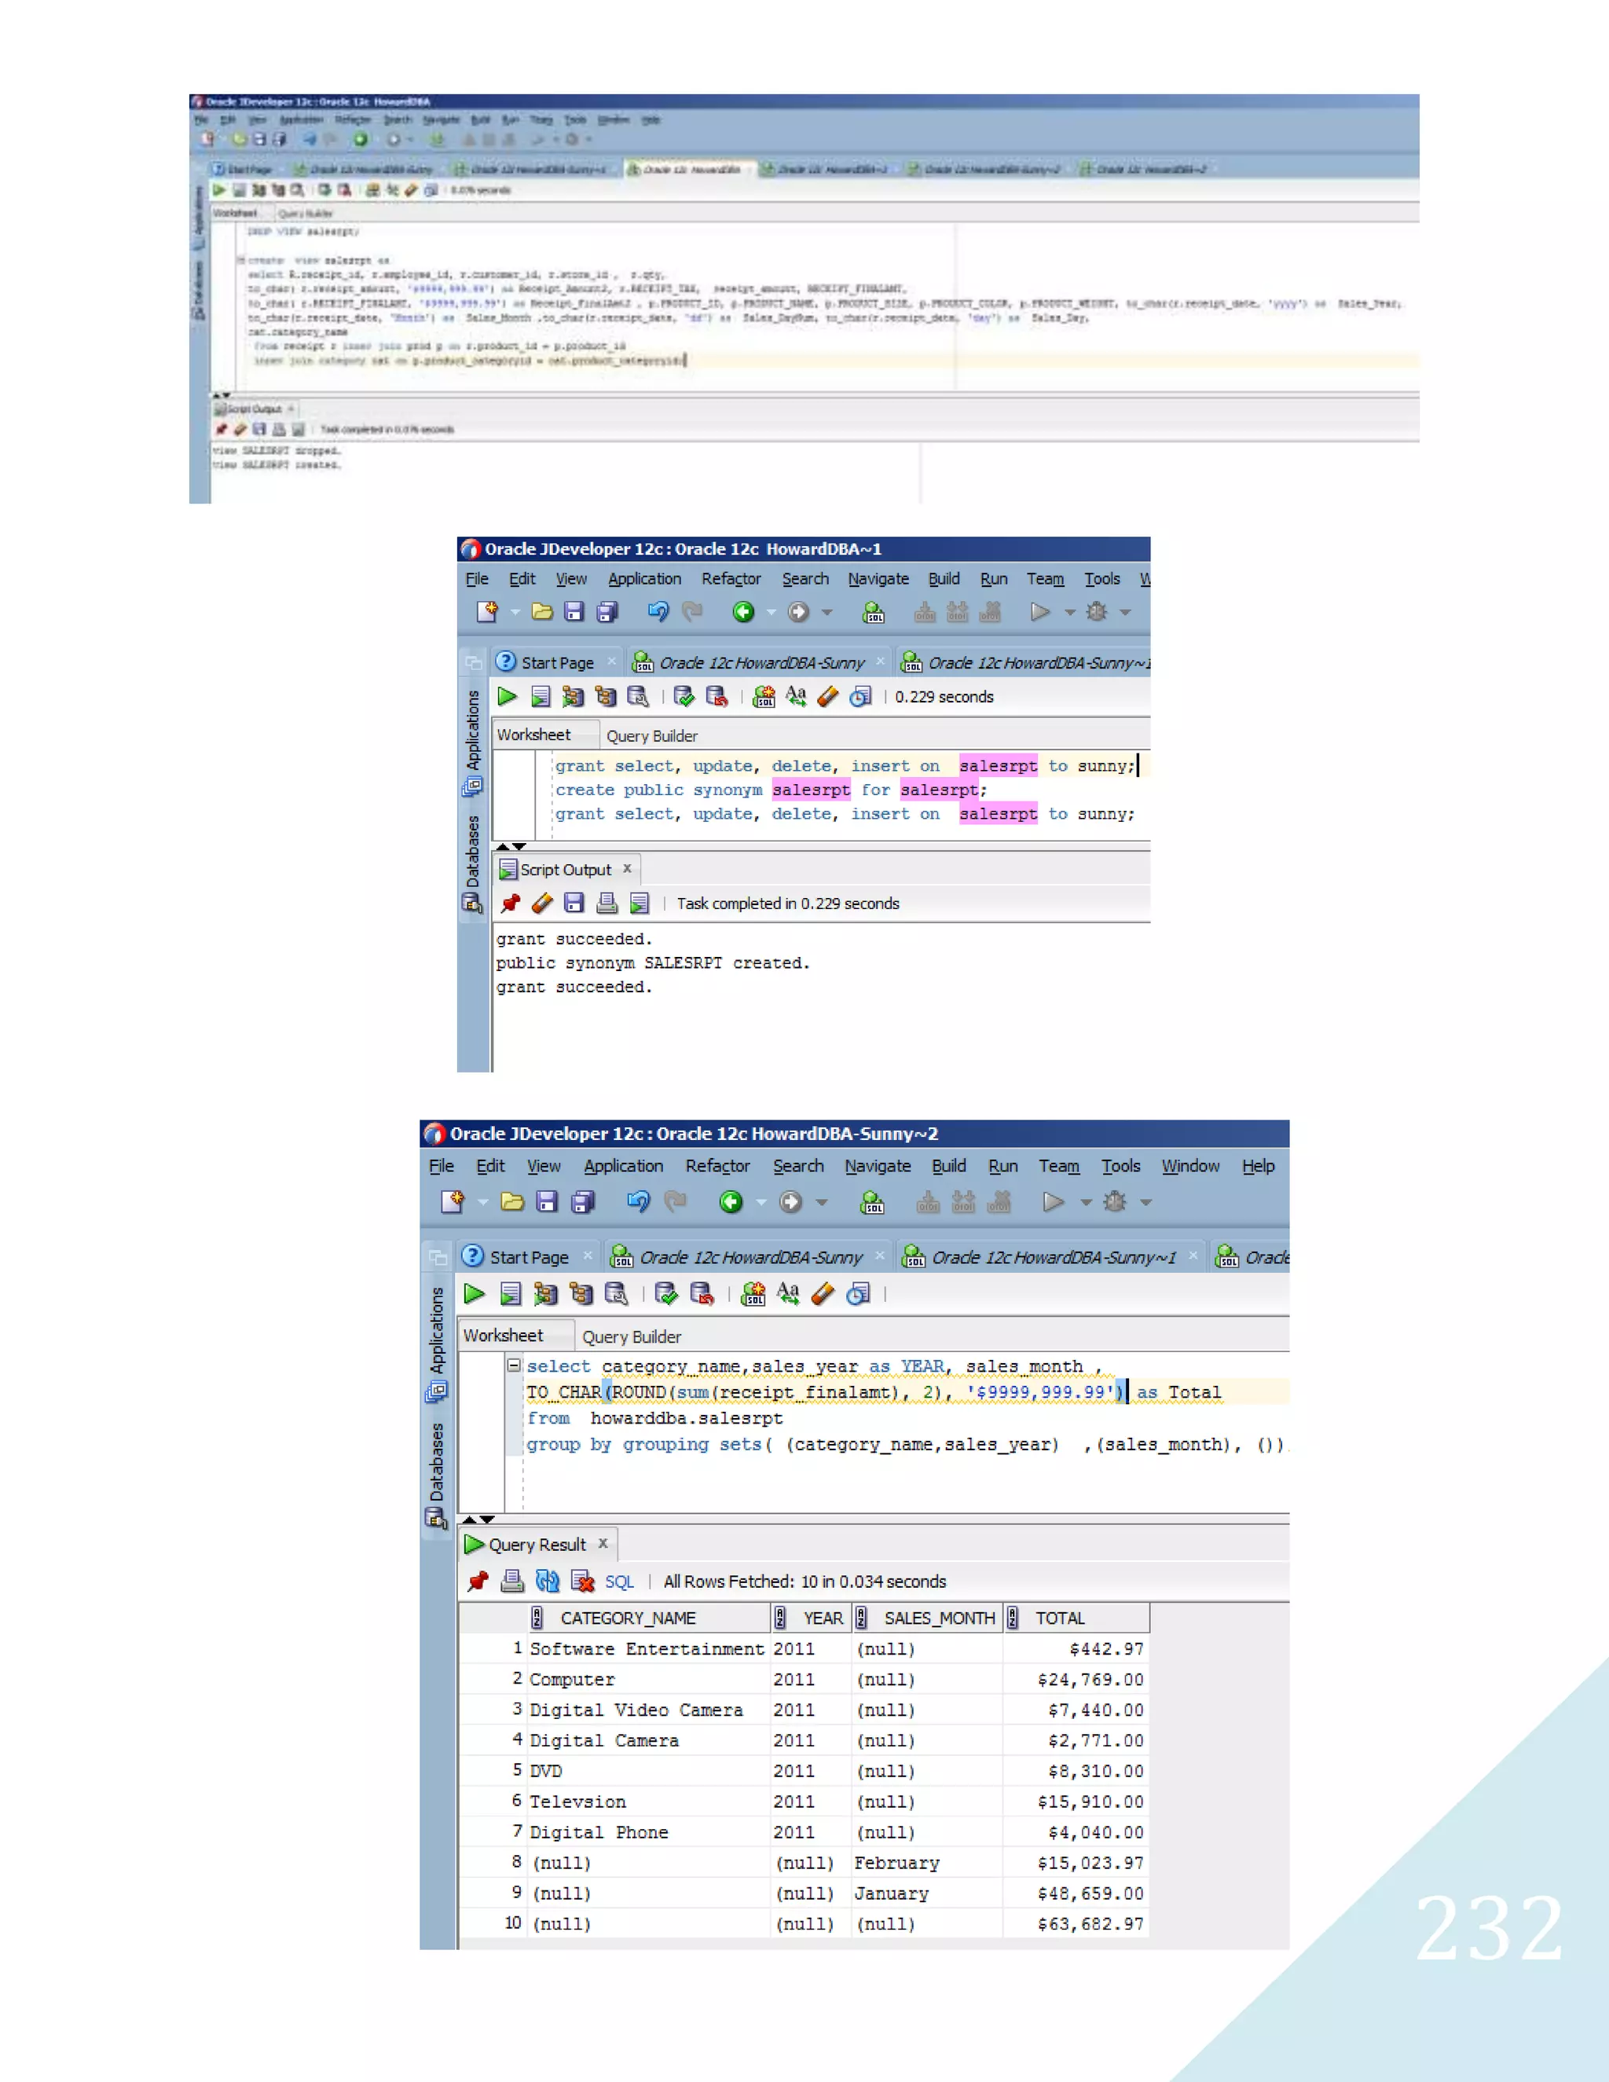Image resolution: width=1609 pixels, height=2082 pixels.
Task: Open Back history dropdown in HowardDBA~1 toolbar
Action: [772, 613]
